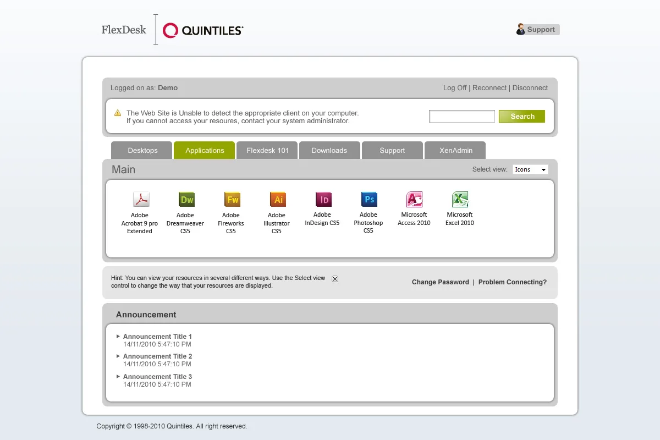Launch Microsoft Excel 2010
This screenshot has width=660, height=440.
[x=460, y=208]
